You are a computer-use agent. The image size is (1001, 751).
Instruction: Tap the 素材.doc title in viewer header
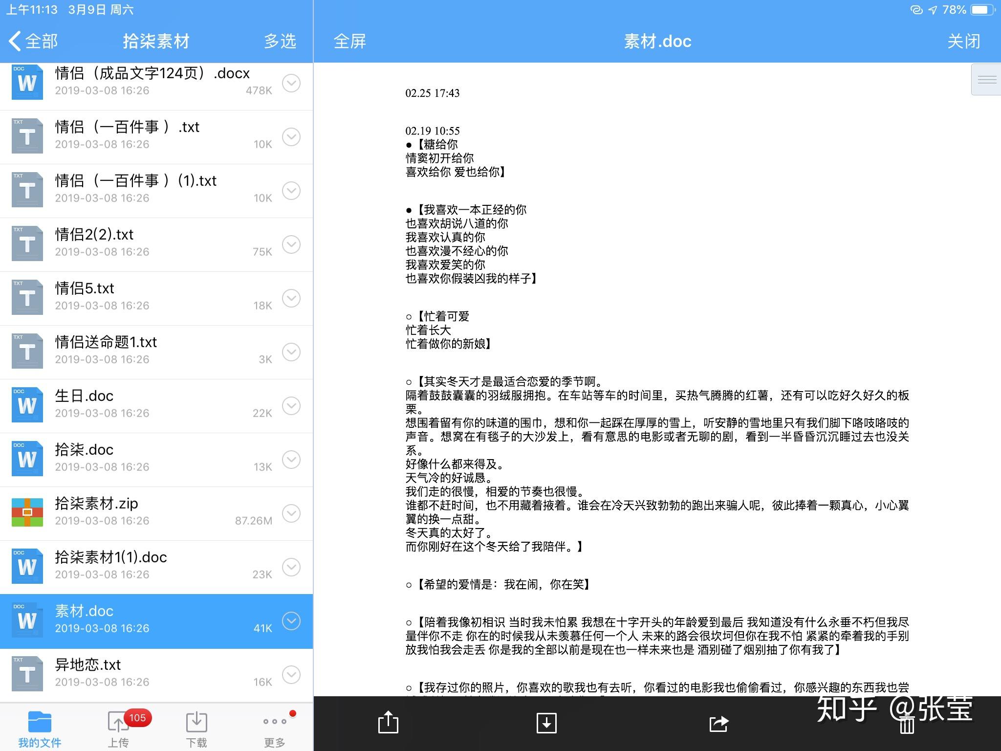coord(657,41)
